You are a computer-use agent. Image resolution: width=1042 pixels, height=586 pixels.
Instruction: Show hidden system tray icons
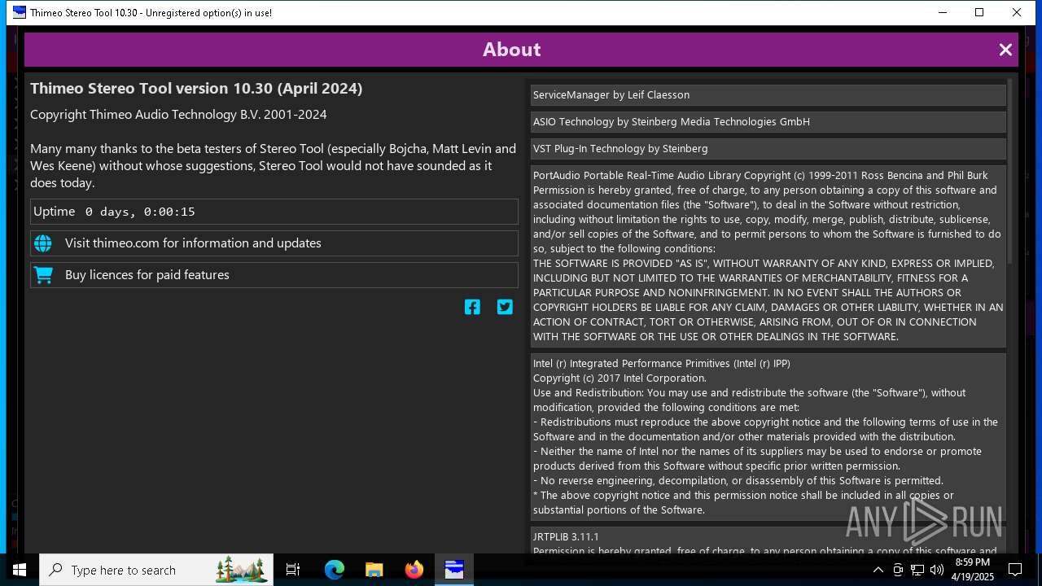[x=878, y=570]
